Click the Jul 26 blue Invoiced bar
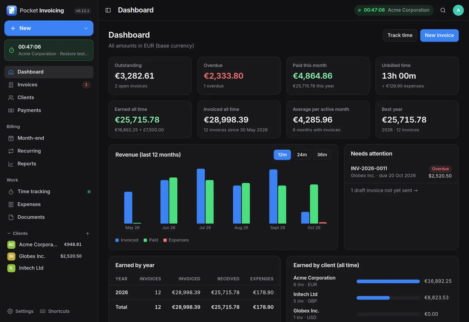 tap(201, 196)
